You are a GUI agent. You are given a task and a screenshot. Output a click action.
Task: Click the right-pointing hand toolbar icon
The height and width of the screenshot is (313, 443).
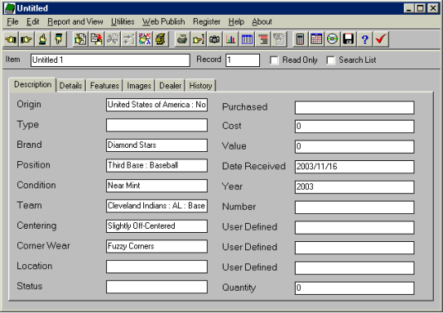coord(26,39)
